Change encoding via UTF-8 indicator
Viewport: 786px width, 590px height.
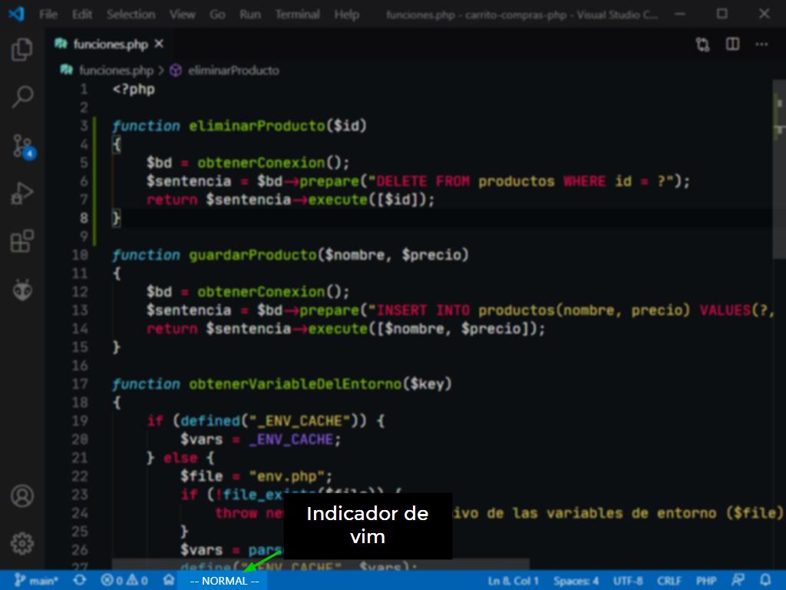coord(628,581)
